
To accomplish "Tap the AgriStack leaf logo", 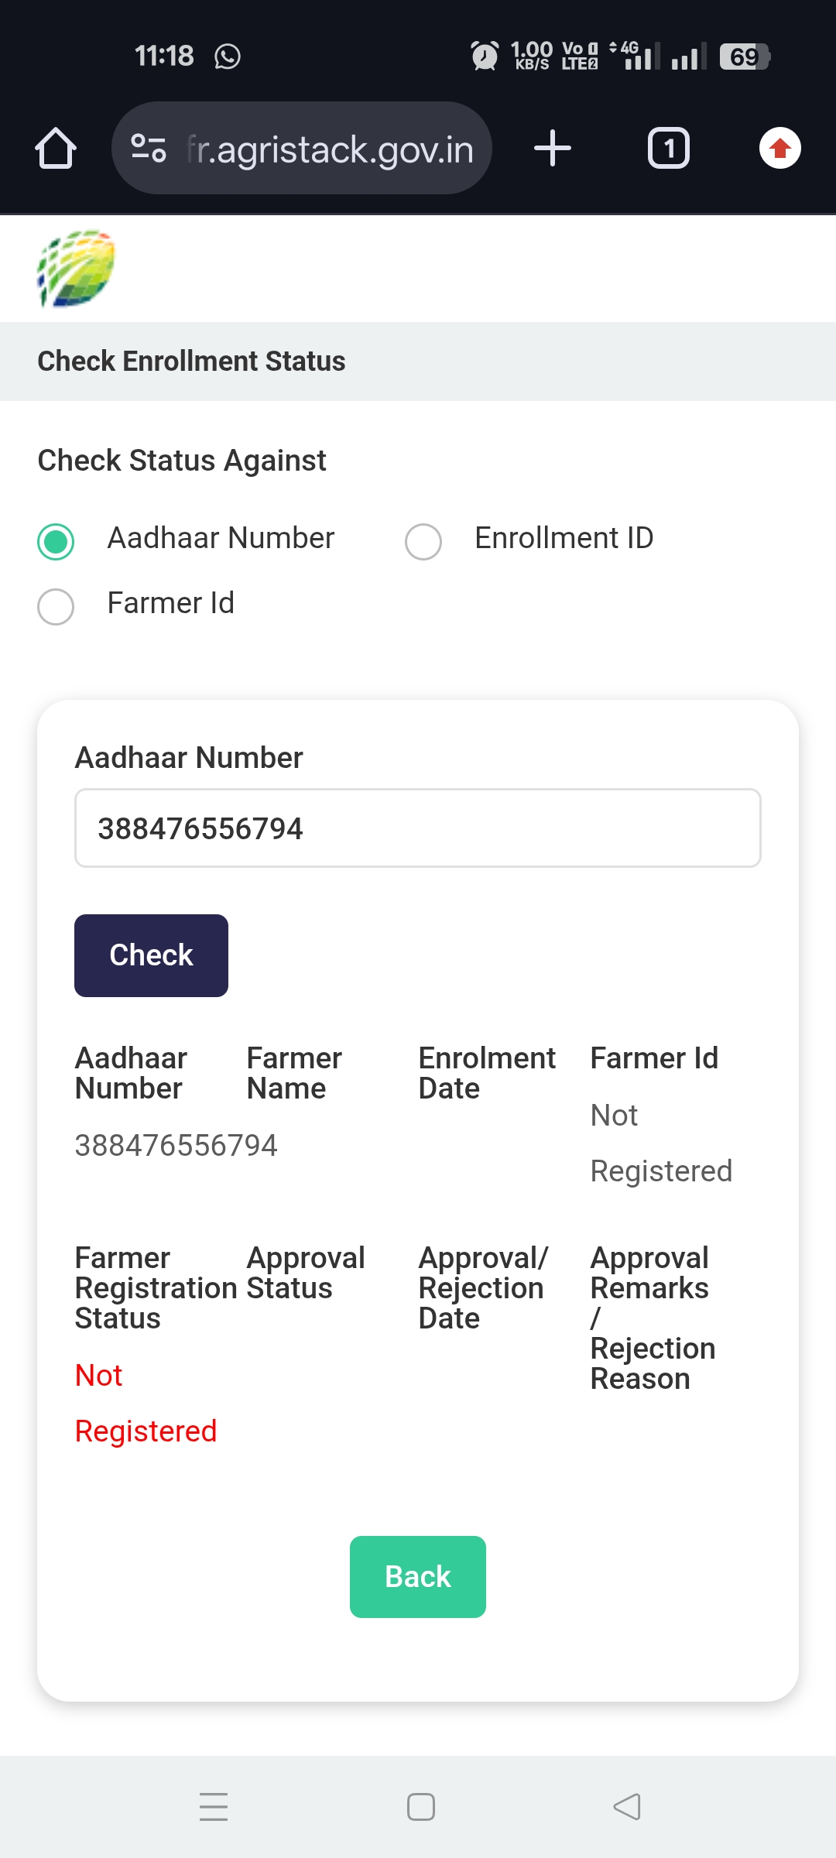I will coord(76,269).
